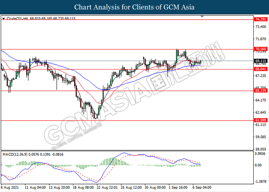This screenshot has width=269, height=192.
Task: Click the -1.3878 value on MACD scale
Action: click(x=260, y=182)
